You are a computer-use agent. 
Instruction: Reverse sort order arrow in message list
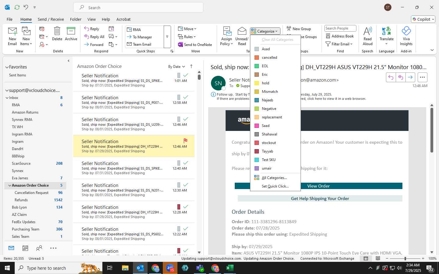191,66
